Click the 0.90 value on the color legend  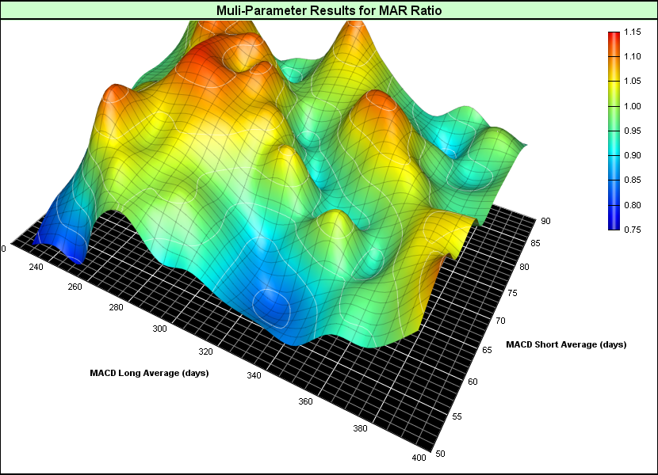pos(632,156)
